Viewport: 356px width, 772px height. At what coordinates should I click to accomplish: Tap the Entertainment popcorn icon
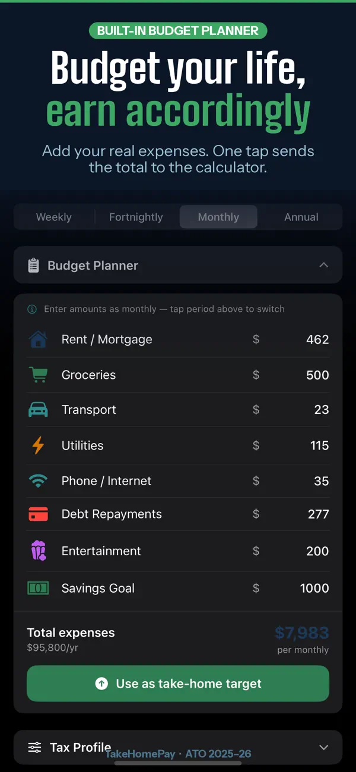38,551
